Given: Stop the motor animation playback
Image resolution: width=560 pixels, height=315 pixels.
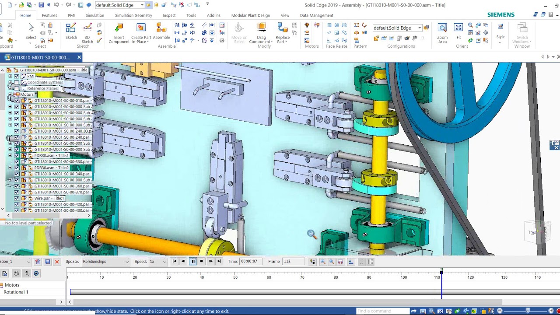Looking at the screenshot, I should [201, 262].
